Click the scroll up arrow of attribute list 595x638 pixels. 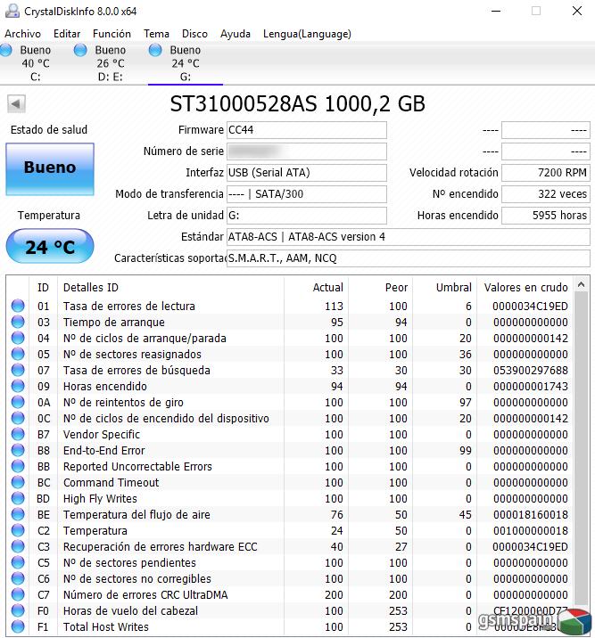pos(581,285)
